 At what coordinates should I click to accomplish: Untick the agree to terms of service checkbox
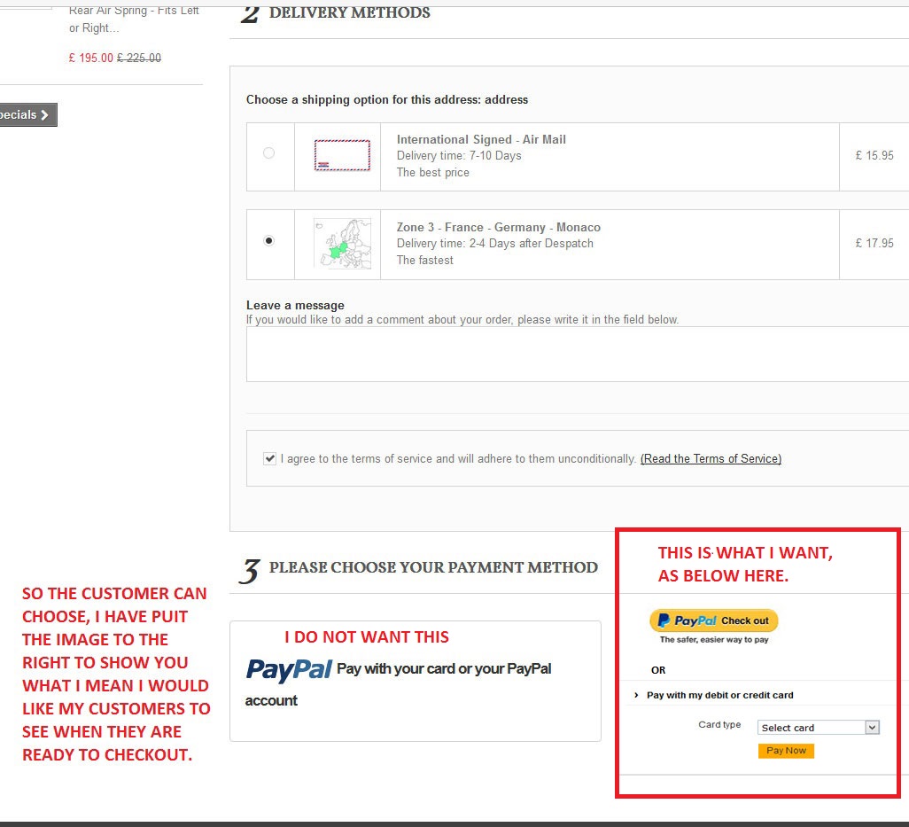click(269, 459)
